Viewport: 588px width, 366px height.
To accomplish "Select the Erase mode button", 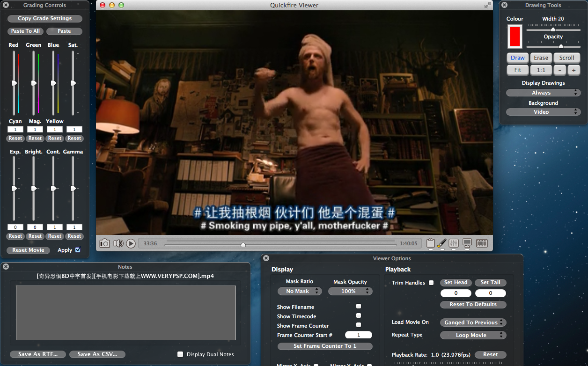I will tap(541, 58).
